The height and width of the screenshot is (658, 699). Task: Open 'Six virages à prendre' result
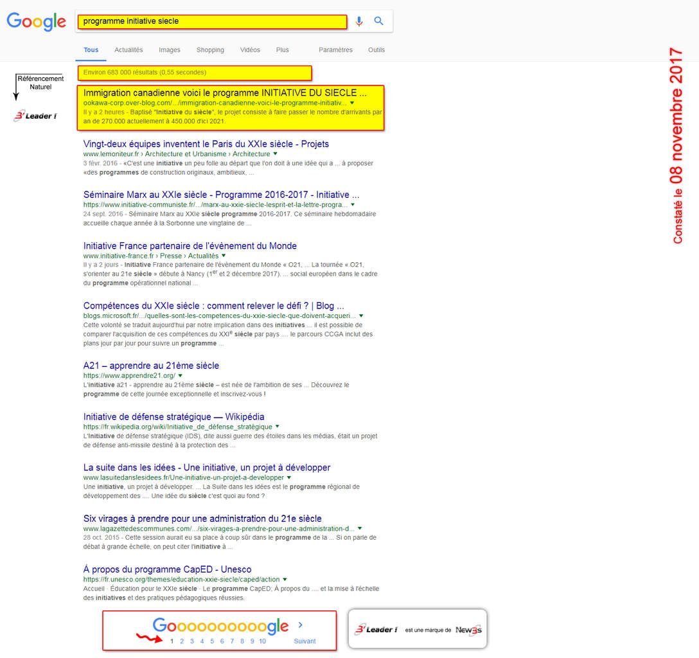coord(202,519)
